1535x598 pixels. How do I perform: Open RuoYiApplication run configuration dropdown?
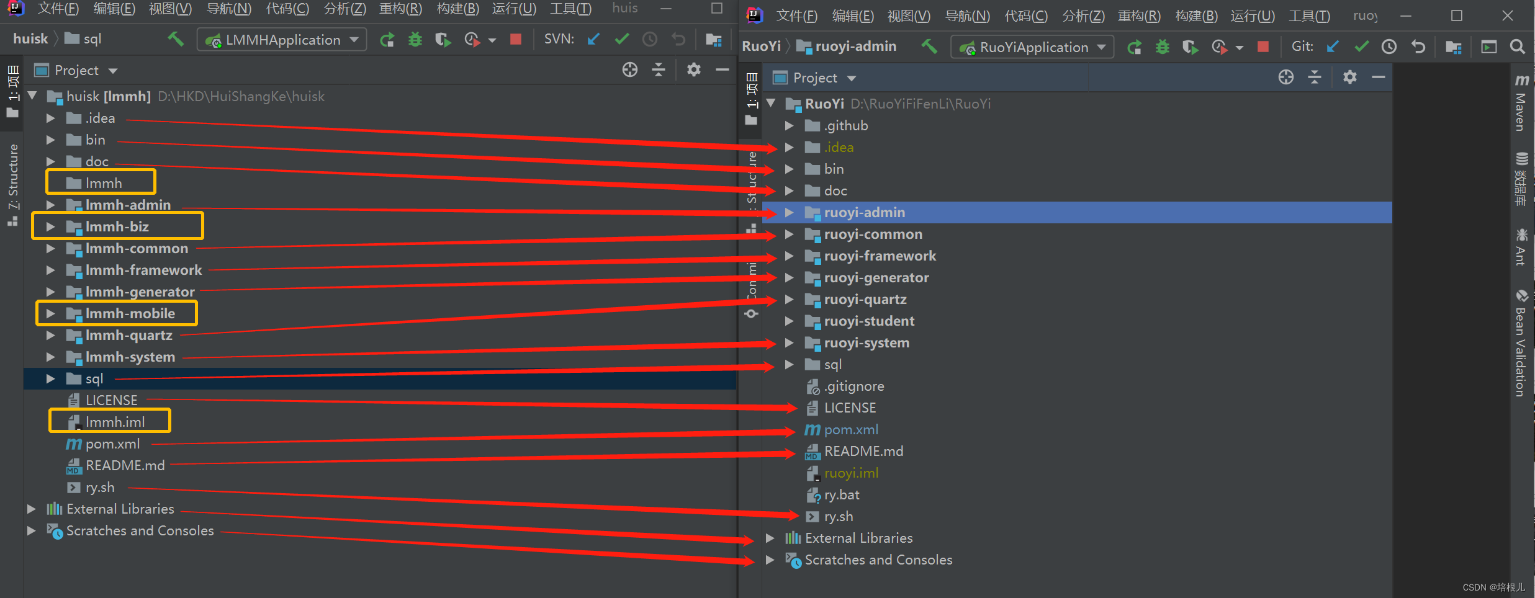pos(1033,47)
